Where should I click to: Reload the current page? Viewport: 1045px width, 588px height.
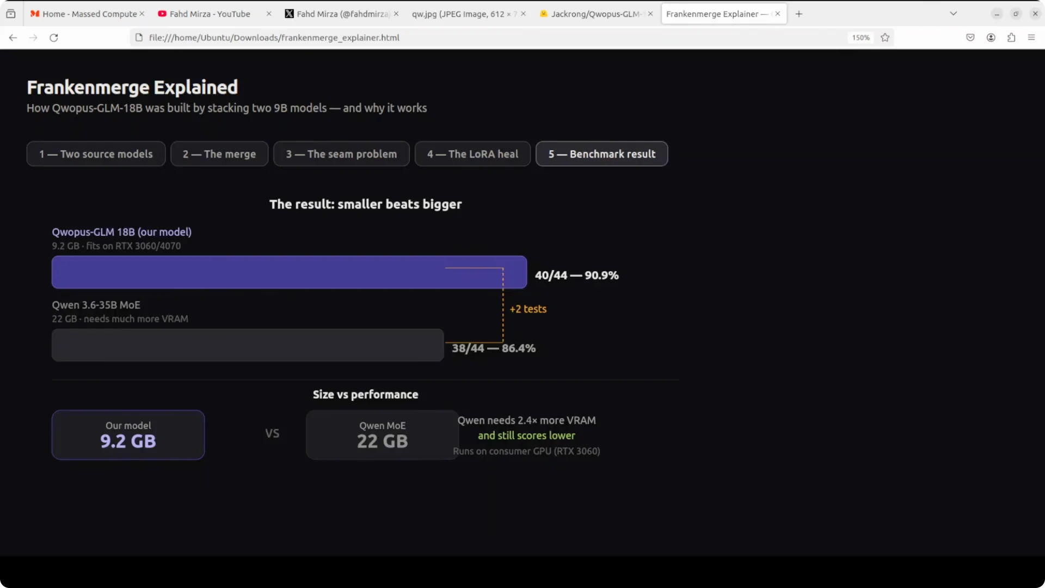pos(54,38)
